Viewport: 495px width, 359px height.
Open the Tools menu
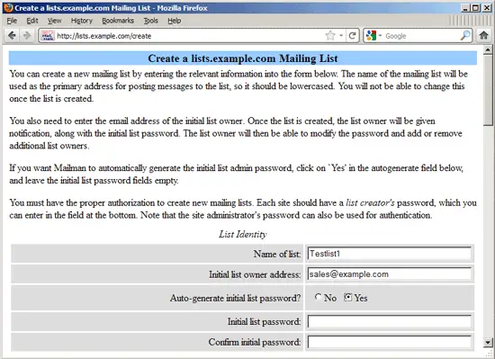pyautogui.click(x=150, y=21)
